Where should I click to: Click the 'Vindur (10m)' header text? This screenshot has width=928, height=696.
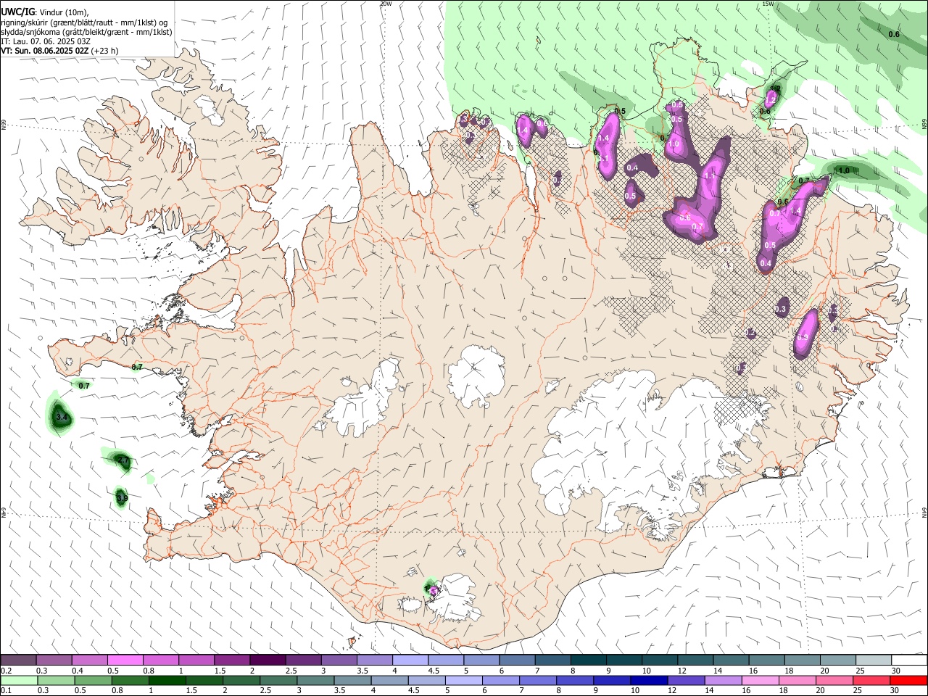(62, 12)
